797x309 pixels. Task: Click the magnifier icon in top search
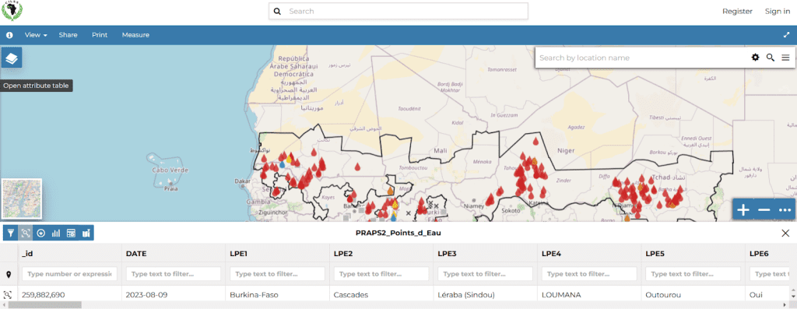(277, 11)
